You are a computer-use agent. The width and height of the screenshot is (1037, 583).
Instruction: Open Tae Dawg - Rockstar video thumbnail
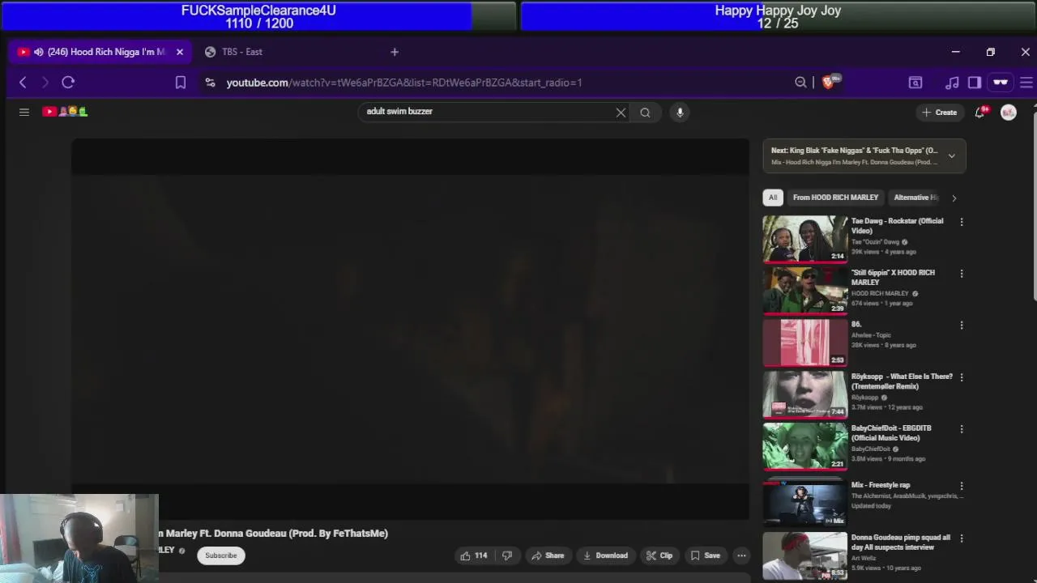[805, 238]
